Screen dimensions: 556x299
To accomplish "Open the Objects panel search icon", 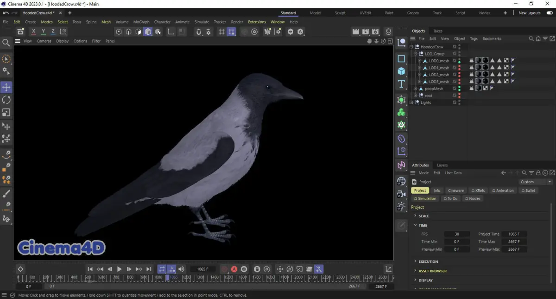I will (x=531, y=39).
